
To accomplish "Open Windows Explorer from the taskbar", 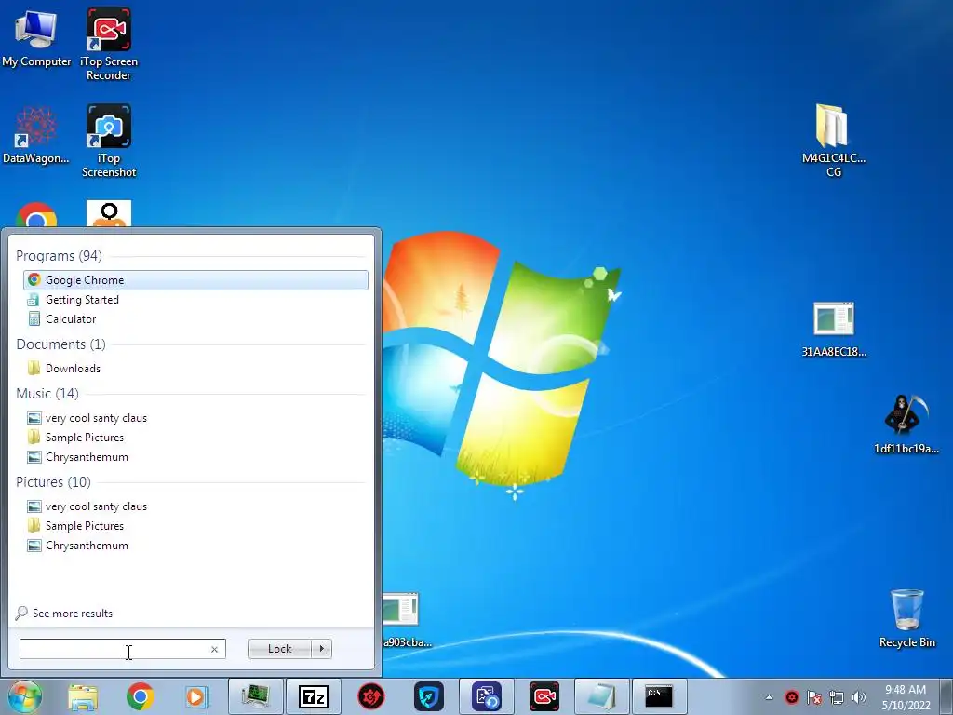I will pos(83,696).
